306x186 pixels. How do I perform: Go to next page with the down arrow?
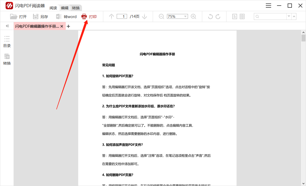tap(144, 16)
